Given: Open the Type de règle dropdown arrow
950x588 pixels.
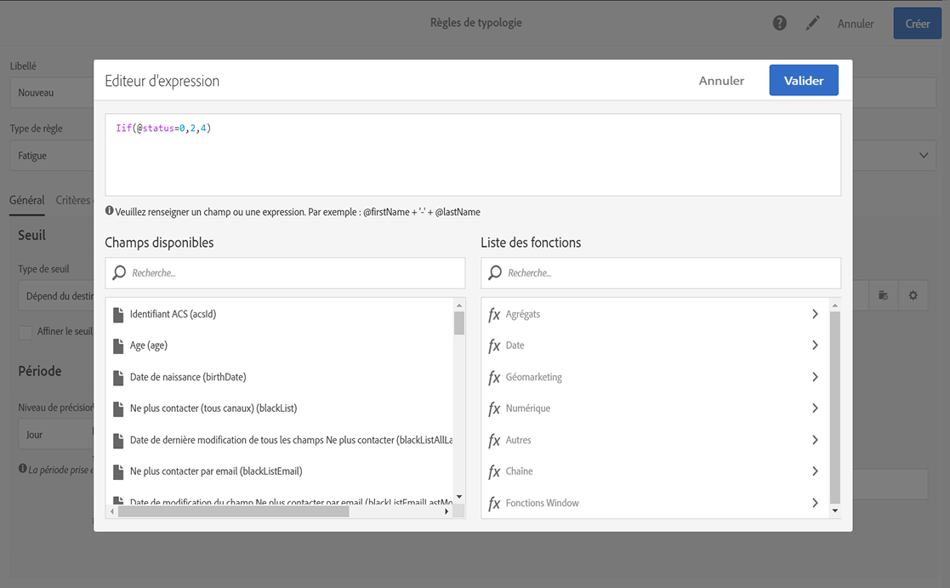Looking at the screenshot, I should [924, 156].
